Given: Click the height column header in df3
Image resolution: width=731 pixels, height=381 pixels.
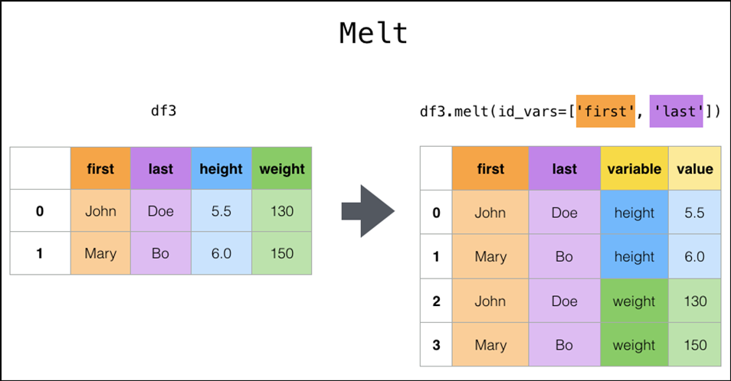Looking at the screenshot, I should coord(221,168).
